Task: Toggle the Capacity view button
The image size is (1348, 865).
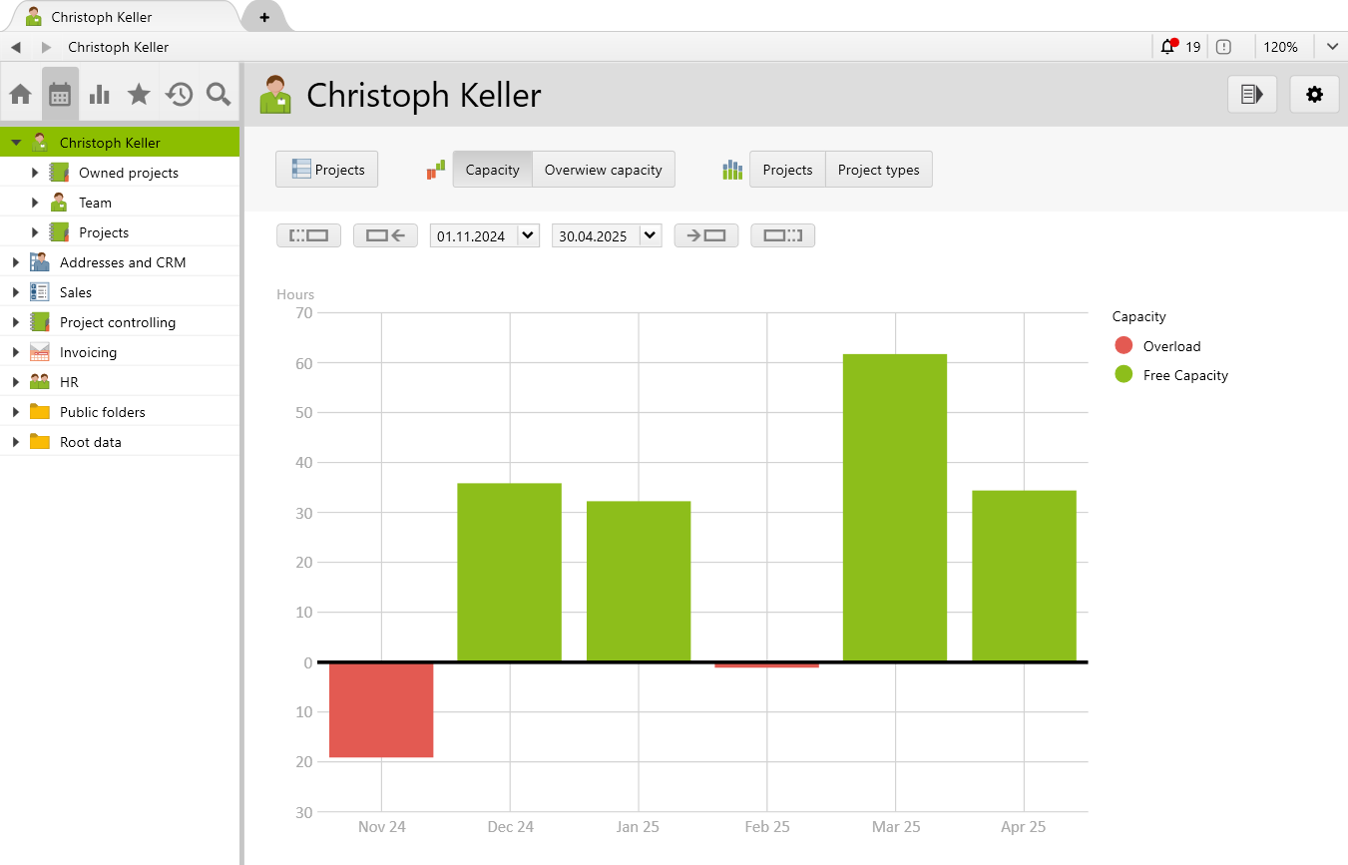Action: click(x=492, y=170)
